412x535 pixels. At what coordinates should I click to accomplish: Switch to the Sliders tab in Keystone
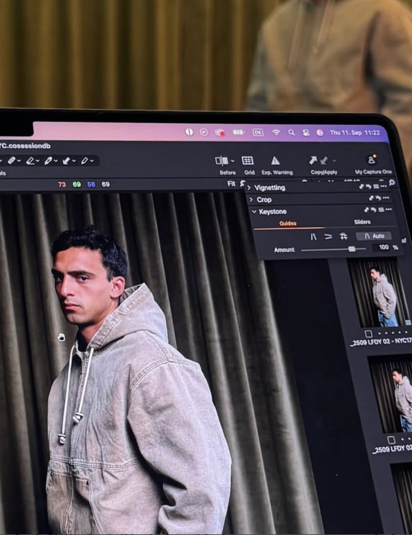point(362,222)
